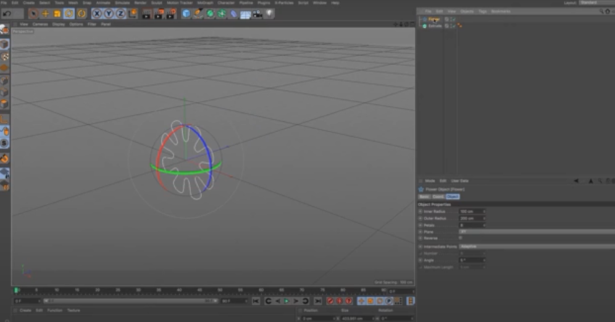Open Object Manager Bookmarks menu

click(501, 11)
